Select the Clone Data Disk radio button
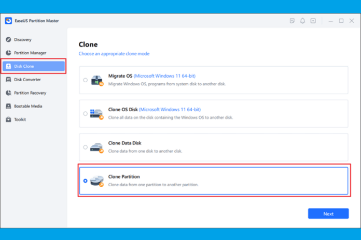 point(85,147)
